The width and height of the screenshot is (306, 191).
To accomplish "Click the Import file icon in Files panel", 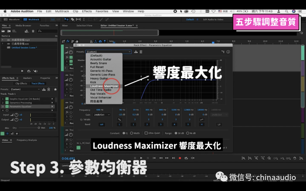I will pyautogui.click(x=9, y=31).
